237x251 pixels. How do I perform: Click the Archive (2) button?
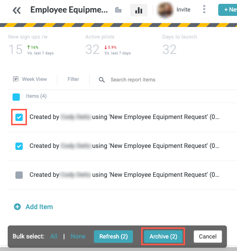[163, 237]
